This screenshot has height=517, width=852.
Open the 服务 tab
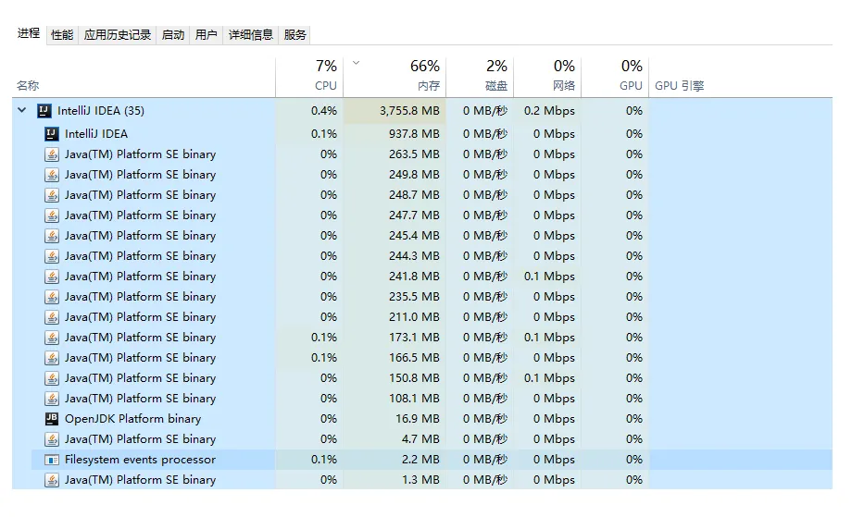pos(295,35)
